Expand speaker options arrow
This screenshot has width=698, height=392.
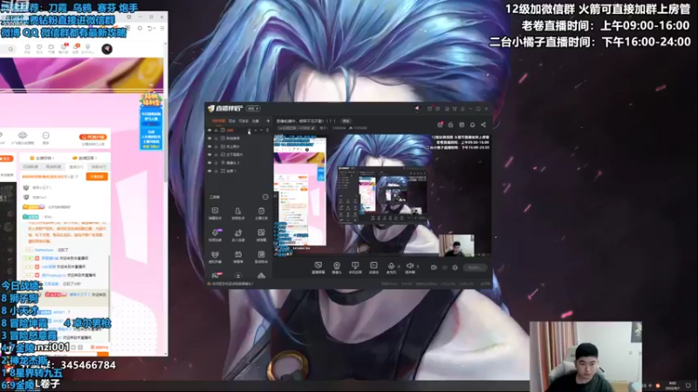(418, 267)
